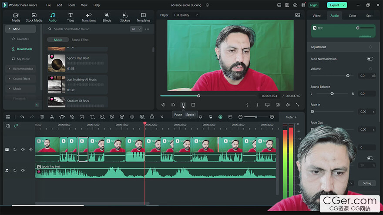Split clip with scissors icon

click(x=52, y=117)
